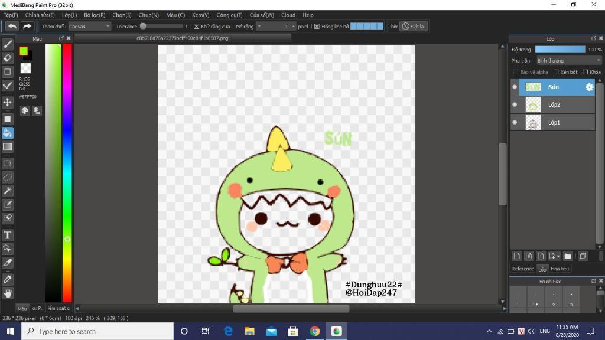This screenshot has height=340, width=605.
Task: Open the Lớp(L) menu
Action: point(70,15)
